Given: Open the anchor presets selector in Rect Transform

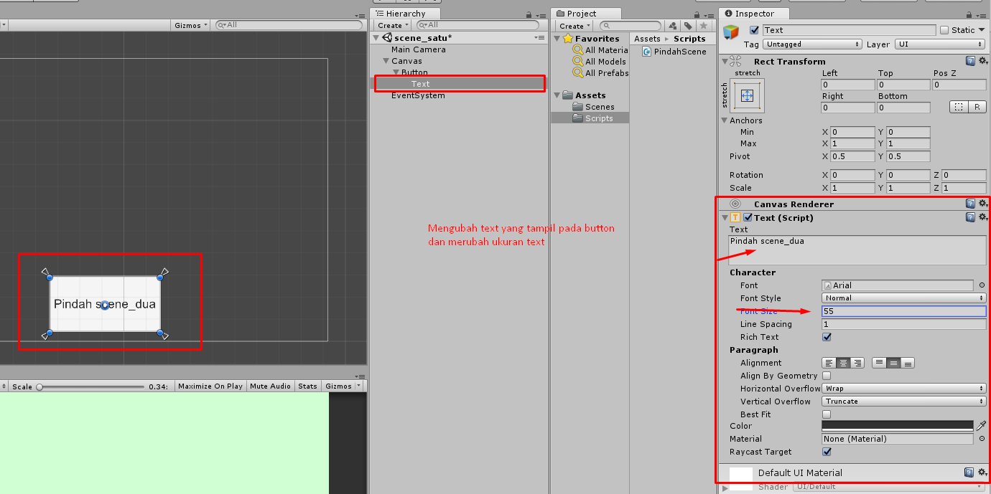Looking at the screenshot, I should (x=747, y=95).
